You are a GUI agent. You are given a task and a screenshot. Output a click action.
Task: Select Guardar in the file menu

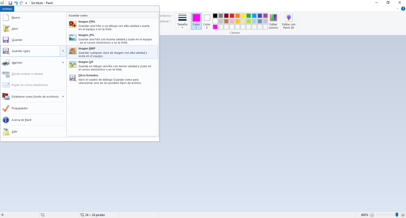(33, 40)
